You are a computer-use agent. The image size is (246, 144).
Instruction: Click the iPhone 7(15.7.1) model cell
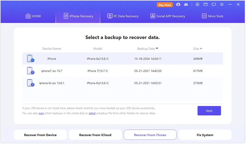98,71
